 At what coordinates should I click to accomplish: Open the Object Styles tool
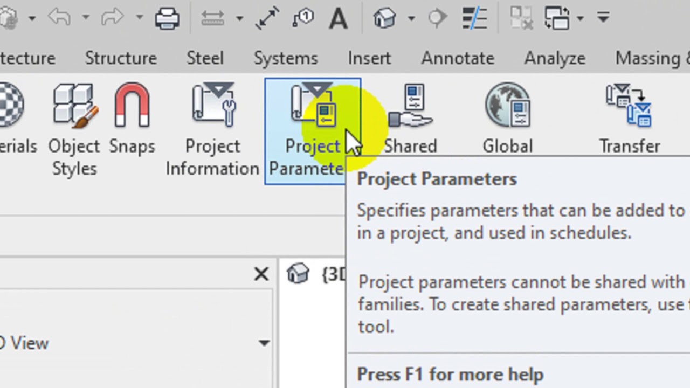(74, 129)
